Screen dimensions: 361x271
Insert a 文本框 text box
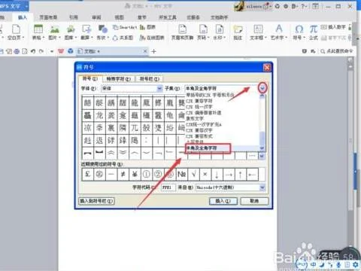click(258, 32)
